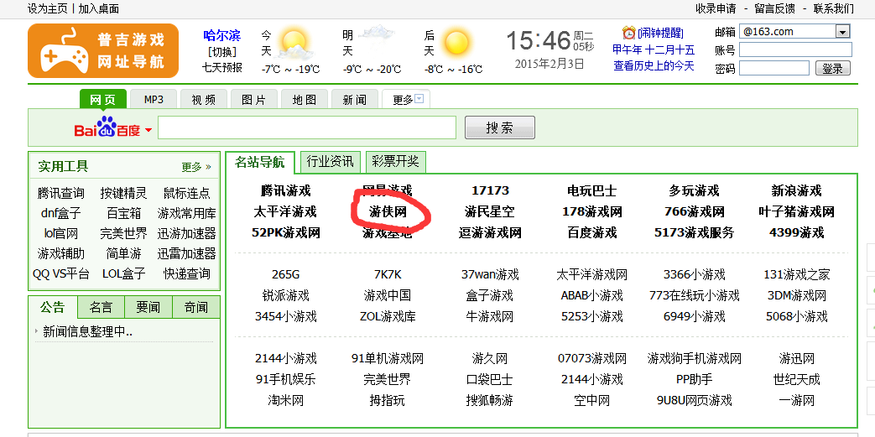Focus the Baidu search input field
875x437 pixels.
click(307, 127)
